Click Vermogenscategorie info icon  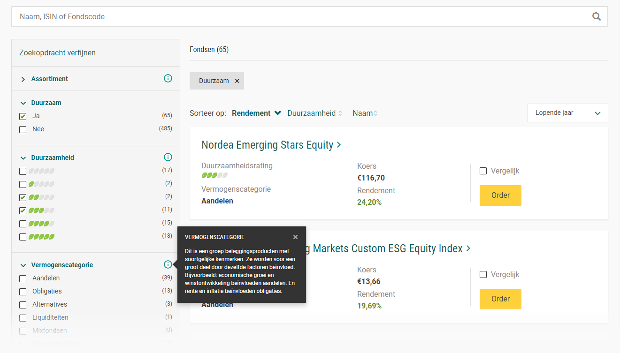[168, 264]
